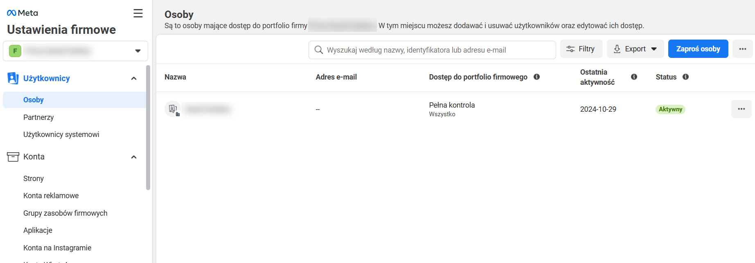Click info icon next to Status
Screen dimensions: 755x263
(685, 77)
